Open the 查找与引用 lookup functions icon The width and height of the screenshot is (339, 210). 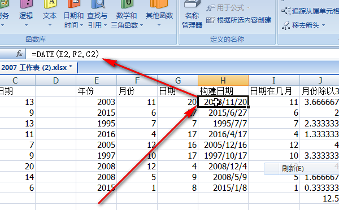[97, 14]
